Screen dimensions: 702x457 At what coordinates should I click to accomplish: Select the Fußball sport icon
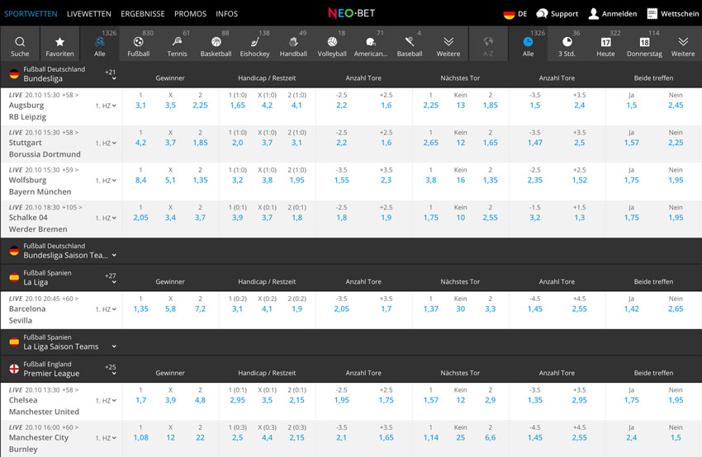click(139, 41)
